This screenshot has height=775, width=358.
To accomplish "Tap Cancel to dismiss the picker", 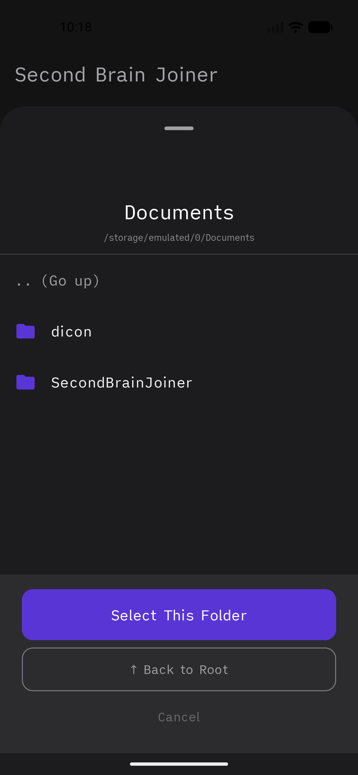I will [x=179, y=717].
